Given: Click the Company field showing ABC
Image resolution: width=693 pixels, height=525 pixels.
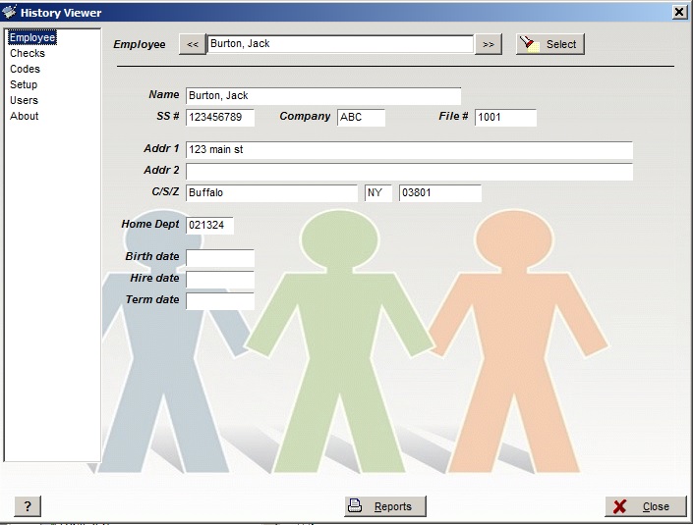Looking at the screenshot, I should coord(361,118).
